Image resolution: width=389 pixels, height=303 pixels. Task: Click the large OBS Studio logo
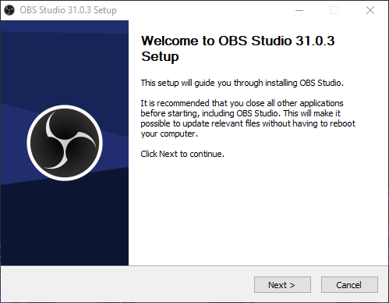coord(65,143)
